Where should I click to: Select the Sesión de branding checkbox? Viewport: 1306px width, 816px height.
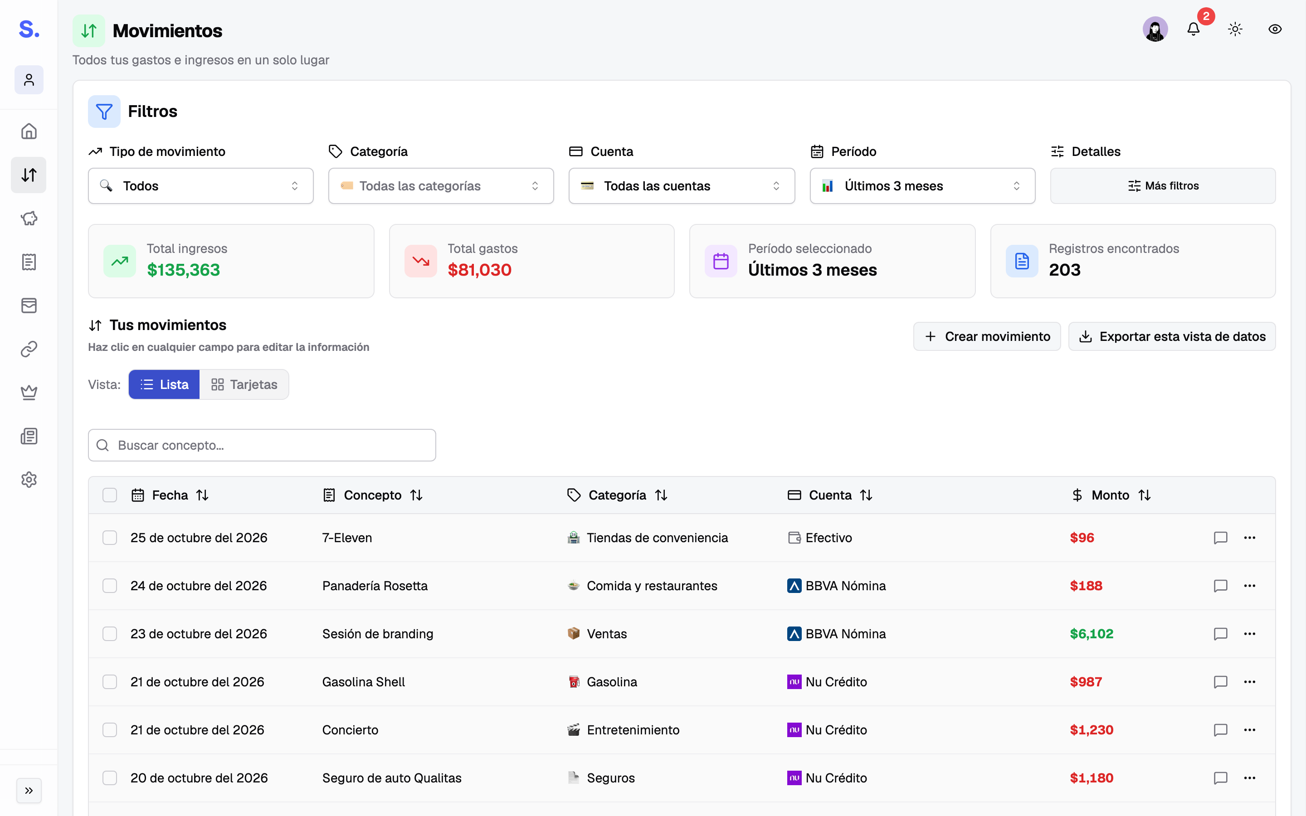110,634
